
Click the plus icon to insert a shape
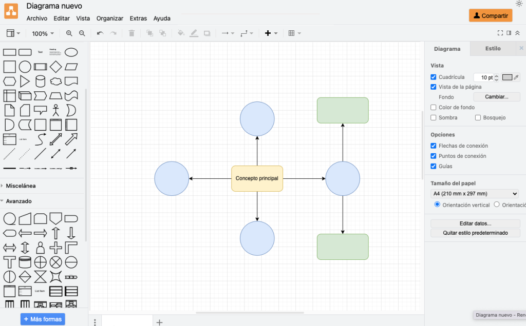point(267,33)
